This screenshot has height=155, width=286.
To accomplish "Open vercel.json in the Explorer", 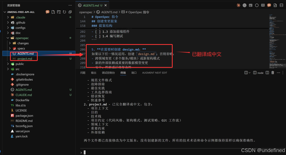I will coord(23,131).
